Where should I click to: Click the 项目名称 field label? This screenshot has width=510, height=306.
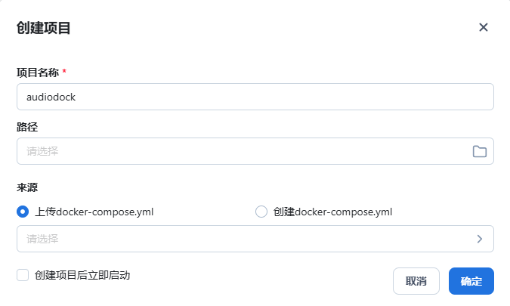click(x=38, y=73)
